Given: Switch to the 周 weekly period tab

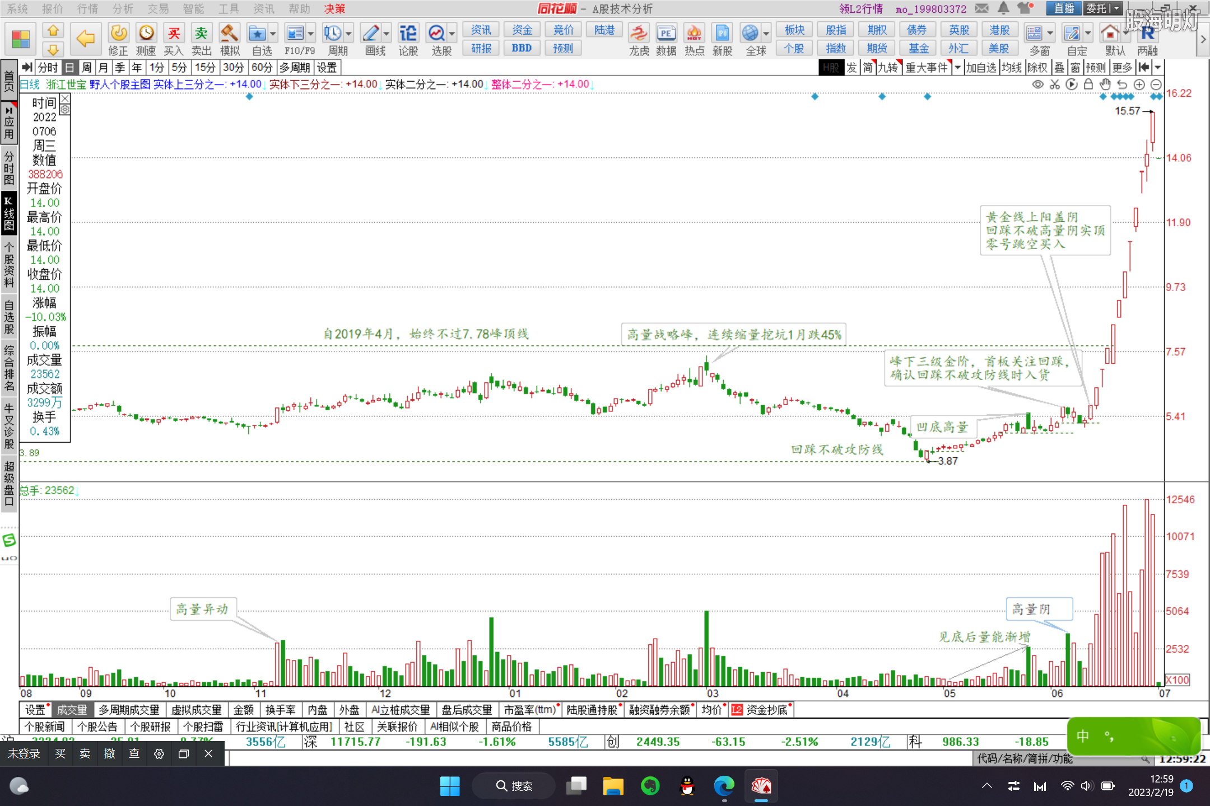Looking at the screenshot, I should [86, 68].
